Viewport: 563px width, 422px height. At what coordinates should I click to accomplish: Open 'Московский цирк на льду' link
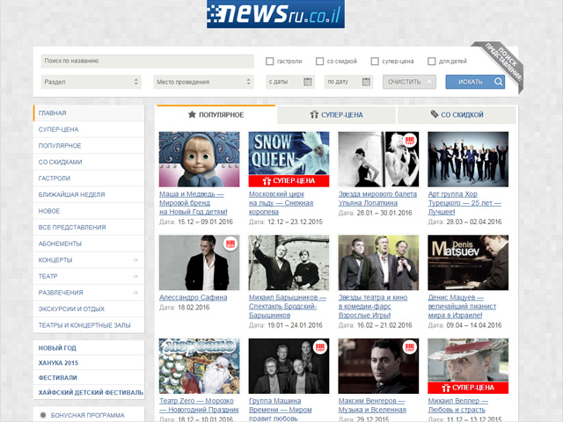tap(281, 203)
